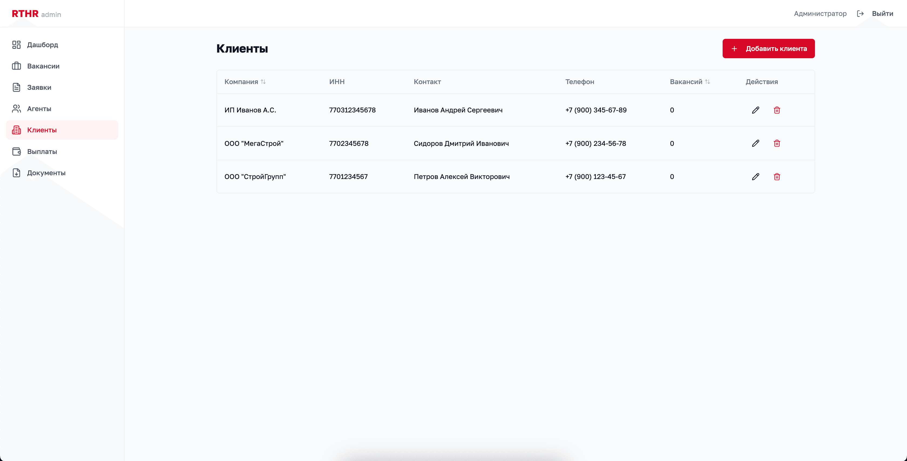
Task: Click pencil icon for ООО "МегаСтрой"
Action: (755, 143)
